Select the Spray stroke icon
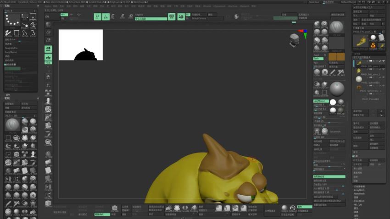Image resolution: width=390 pixels, height=219 pixels. click(x=33, y=25)
